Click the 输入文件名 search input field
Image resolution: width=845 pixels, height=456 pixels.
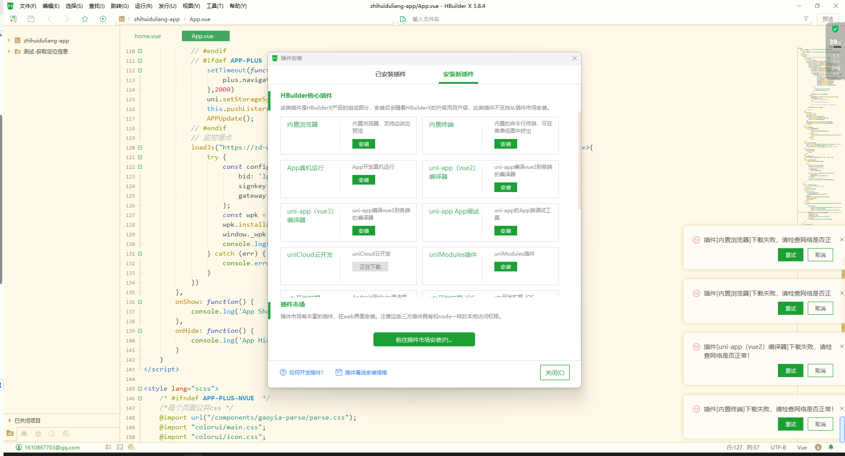[x=605, y=19]
